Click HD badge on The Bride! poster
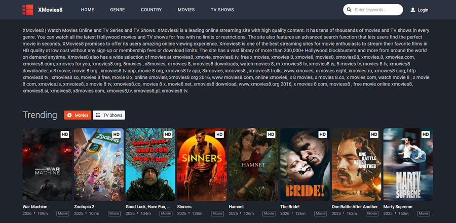This screenshot has height=223, width=456. pyautogui.click(x=323, y=134)
